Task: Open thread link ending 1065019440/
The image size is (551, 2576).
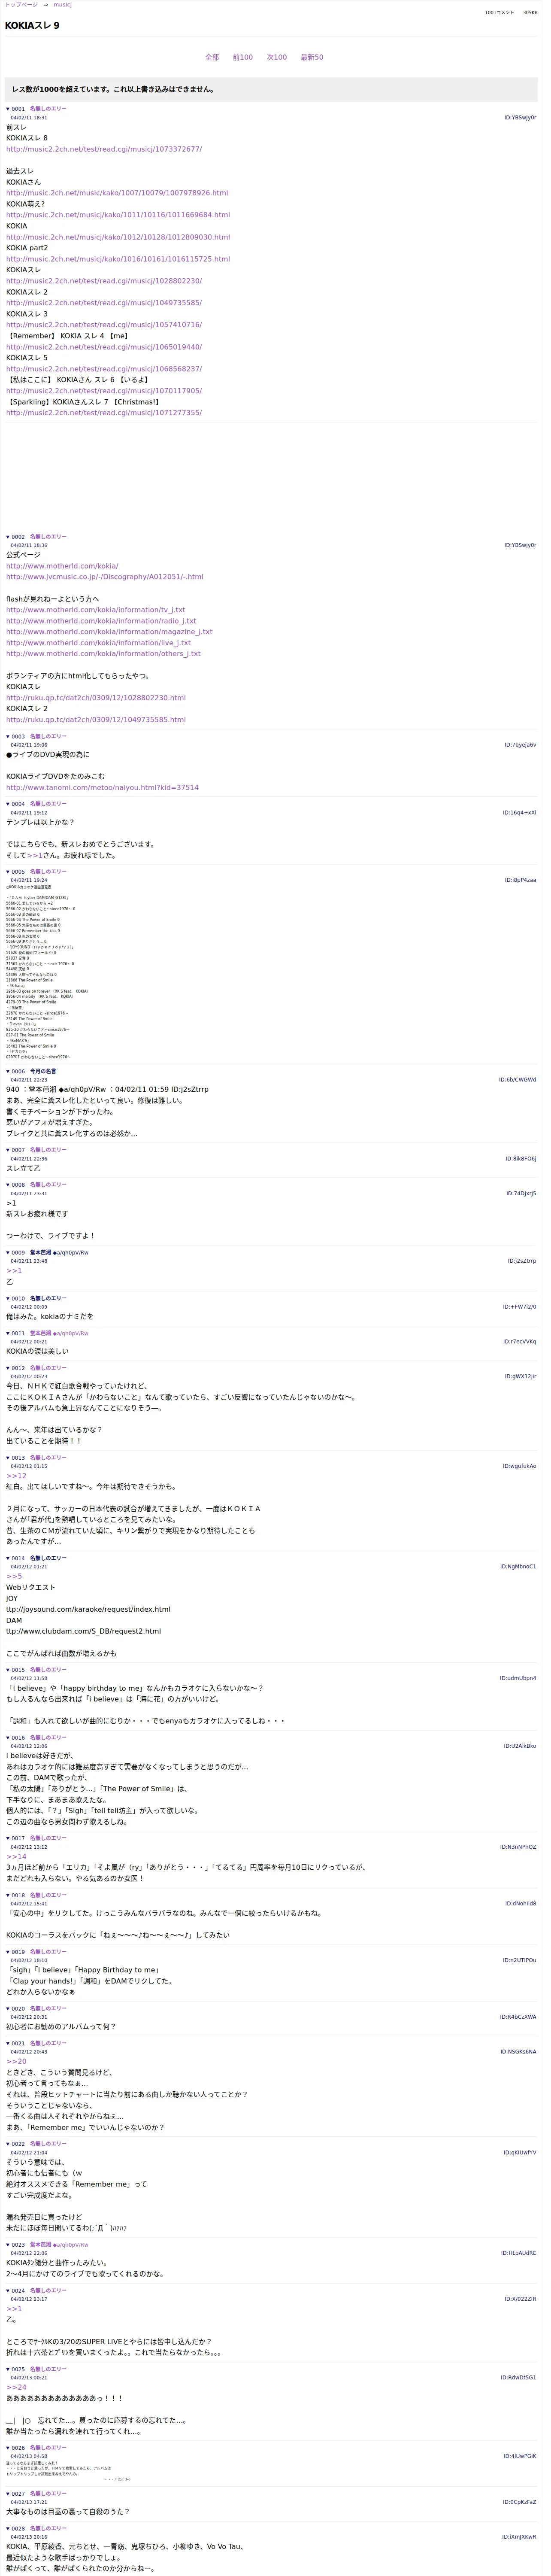Action: pyautogui.click(x=104, y=347)
